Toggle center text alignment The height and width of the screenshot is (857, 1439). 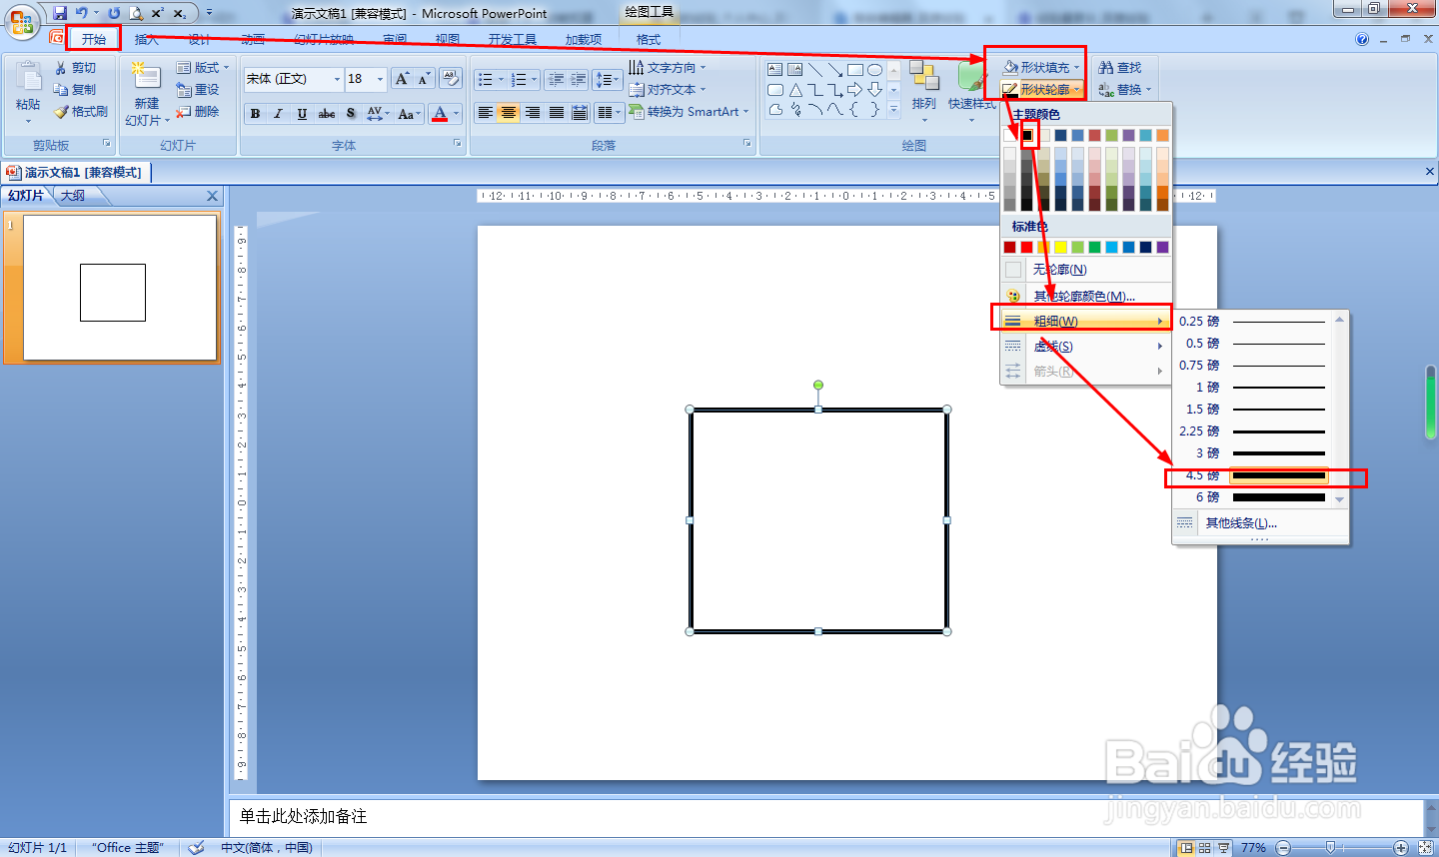(x=509, y=113)
